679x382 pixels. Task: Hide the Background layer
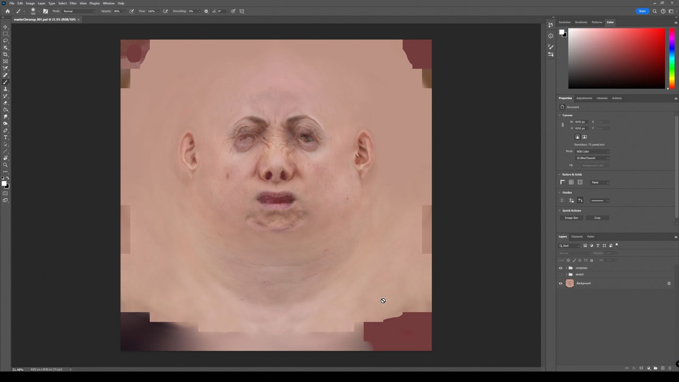(x=561, y=283)
